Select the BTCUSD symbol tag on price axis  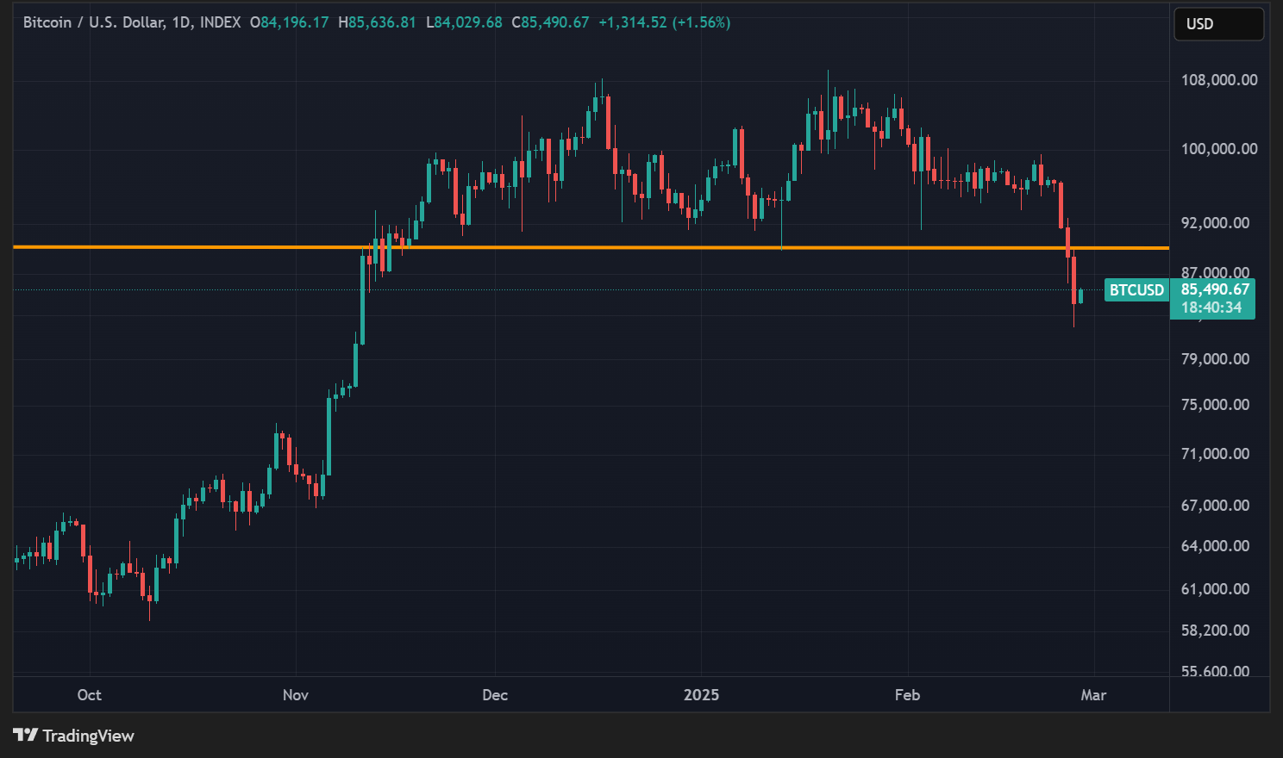[1136, 290]
